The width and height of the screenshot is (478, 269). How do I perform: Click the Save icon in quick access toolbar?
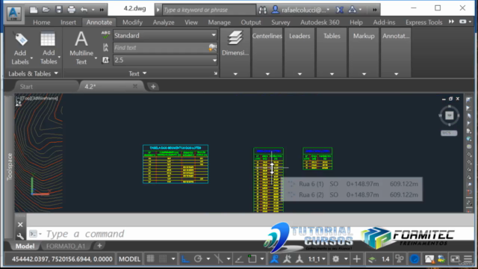(x=58, y=10)
